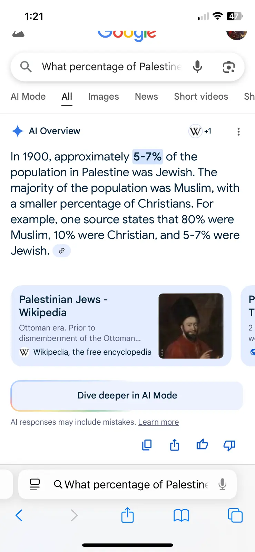Open the News results tab

(146, 97)
